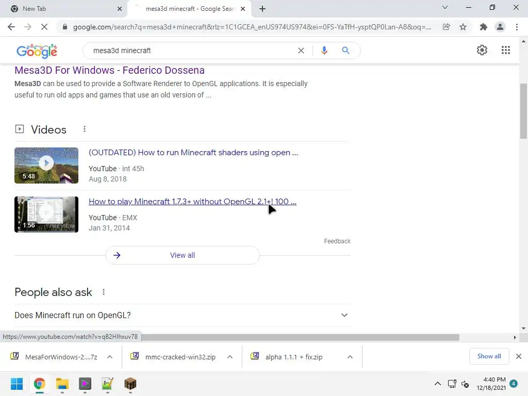Image resolution: width=528 pixels, height=396 pixels.
Task: Click the forward navigation arrow
Action: click(28, 27)
